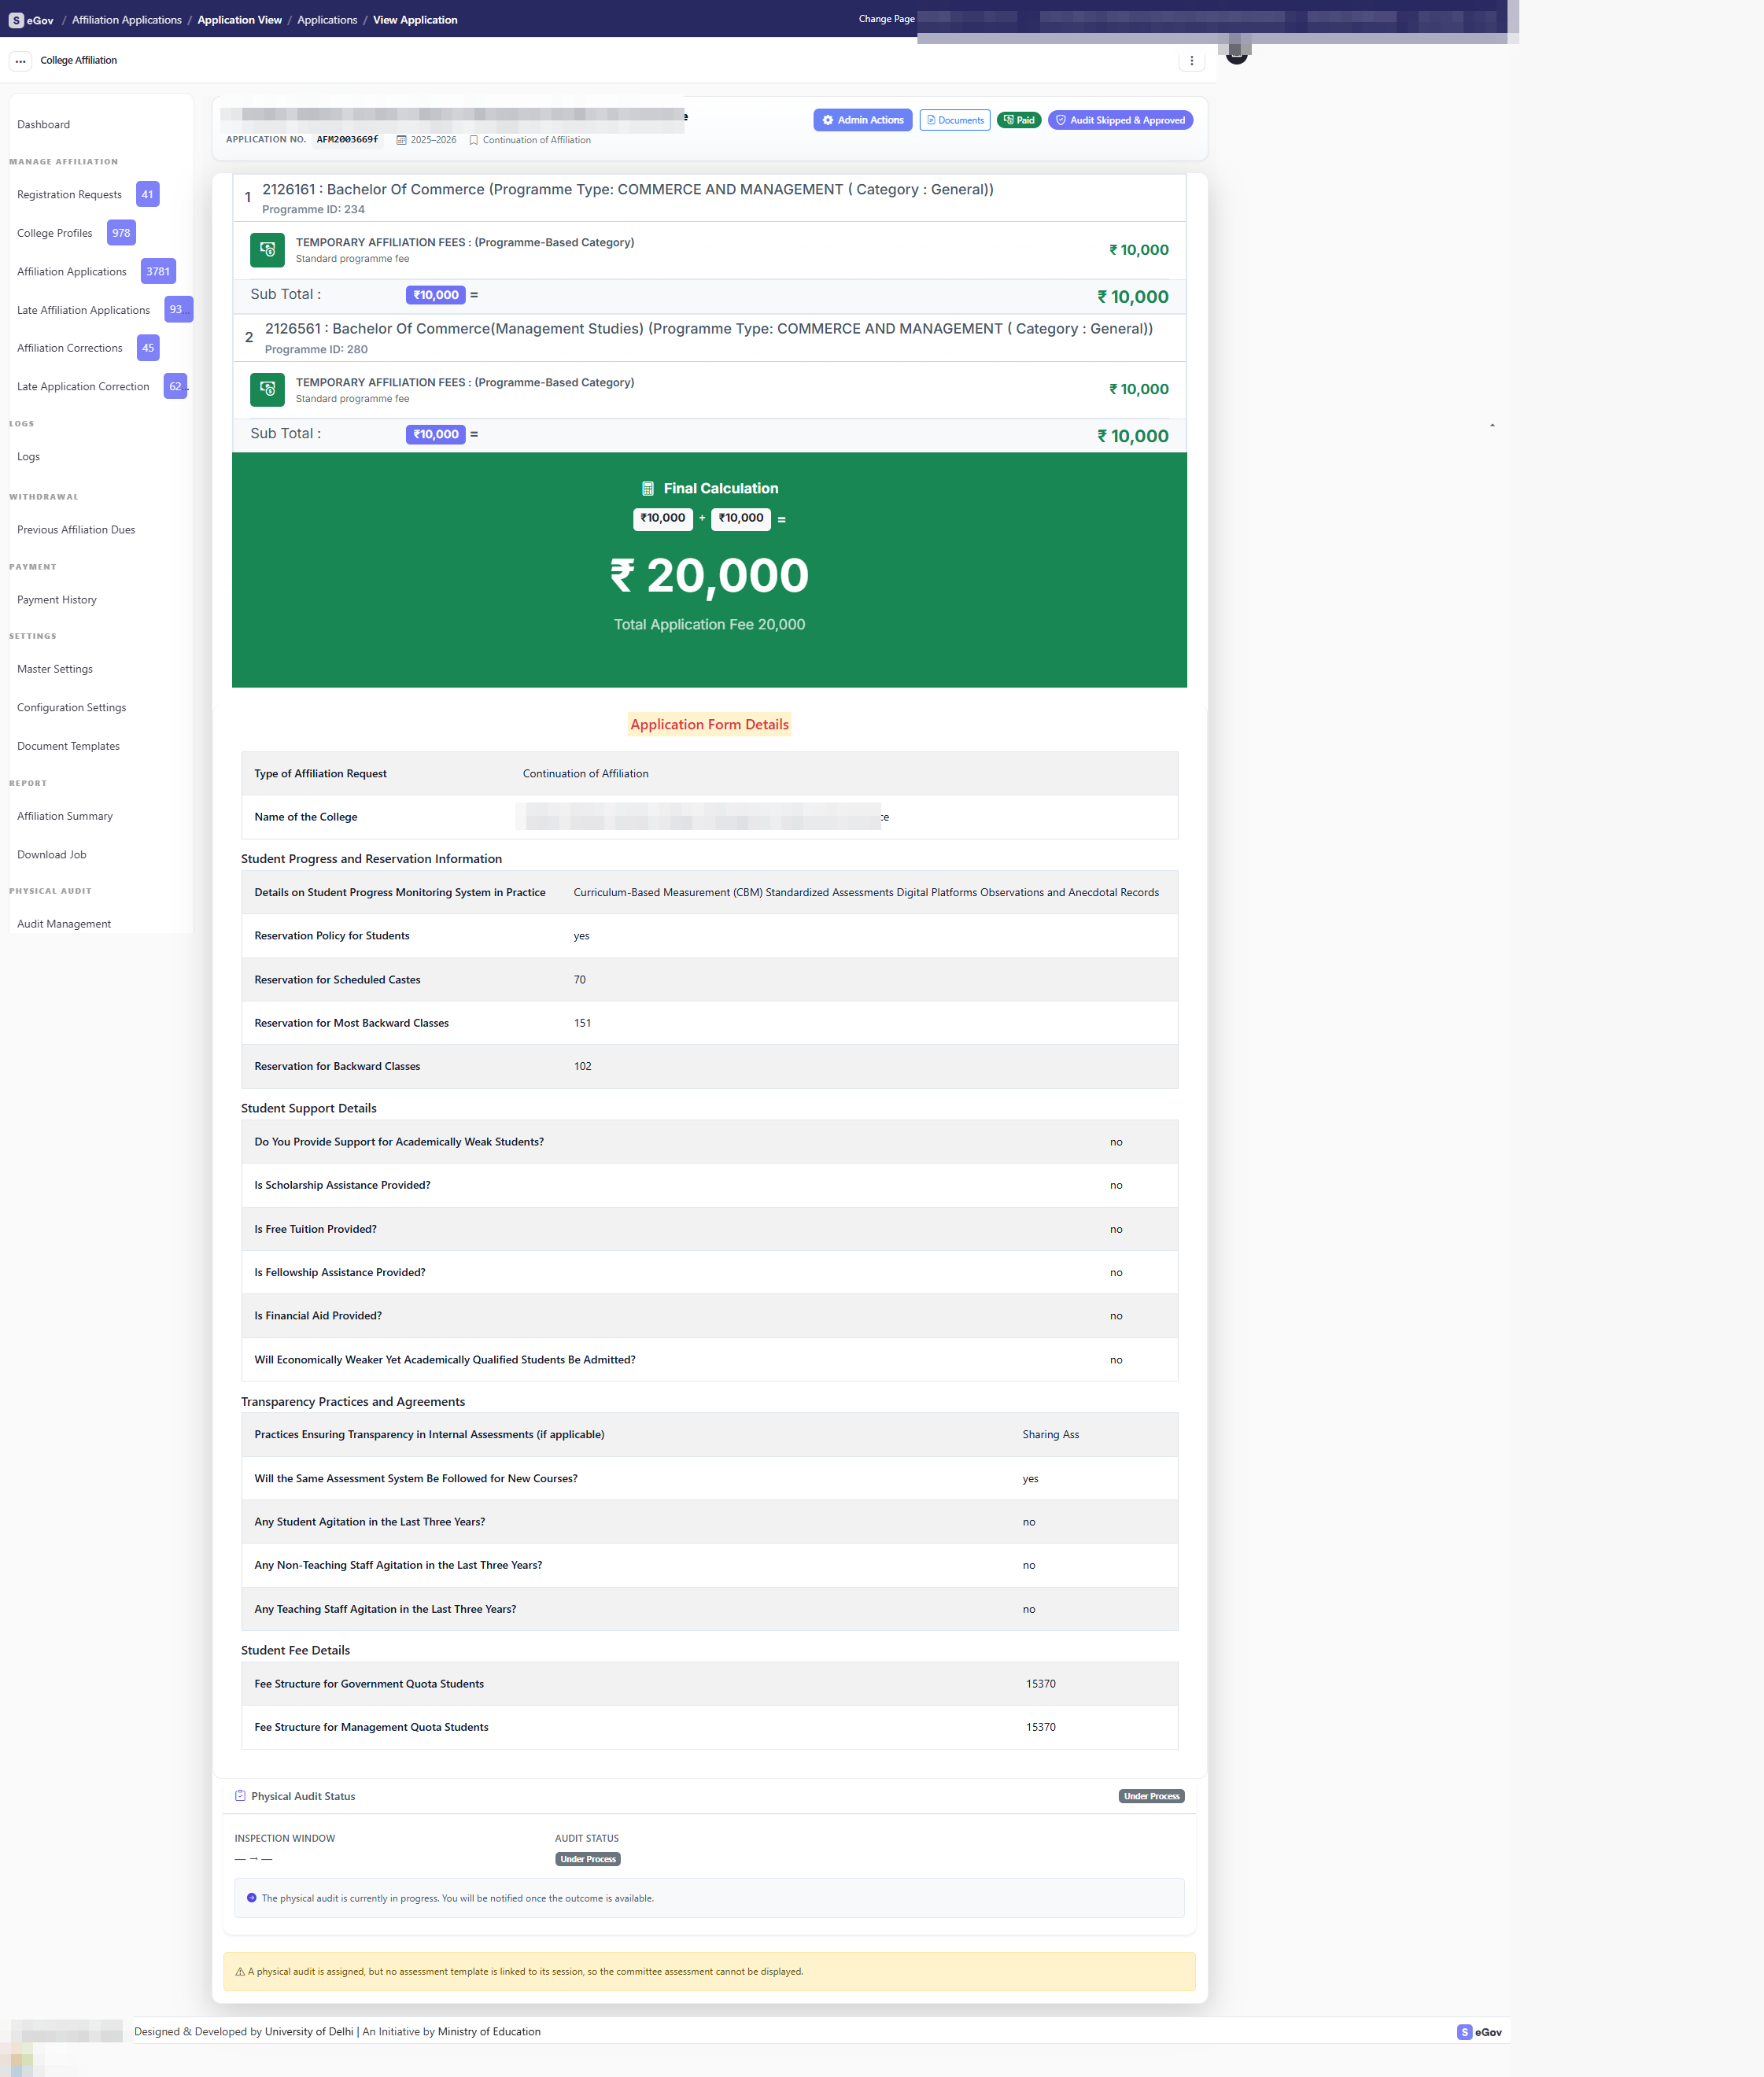Open the eGov logo in the footer

[1479, 2032]
